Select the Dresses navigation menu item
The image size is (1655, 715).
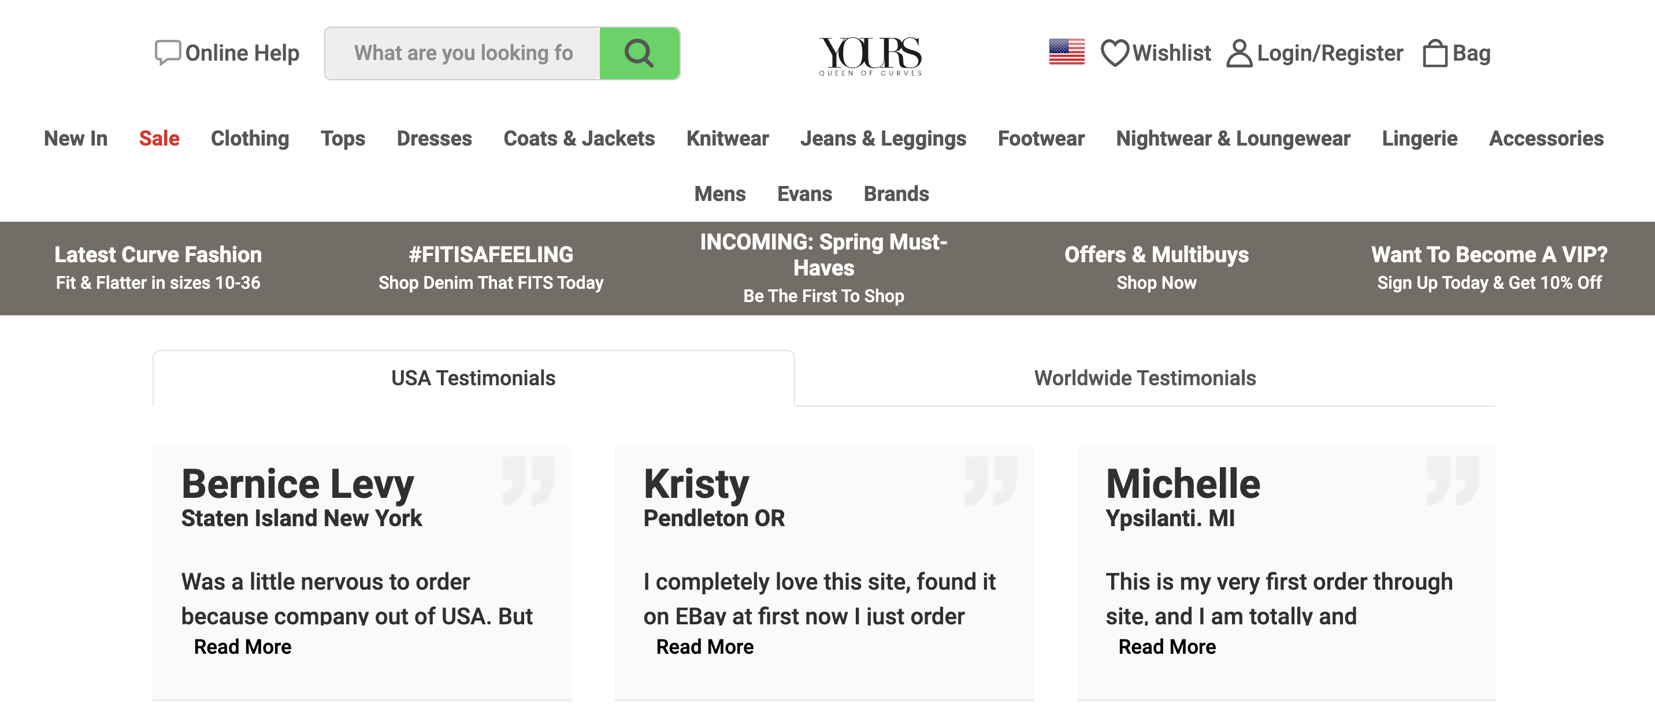[x=434, y=137]
